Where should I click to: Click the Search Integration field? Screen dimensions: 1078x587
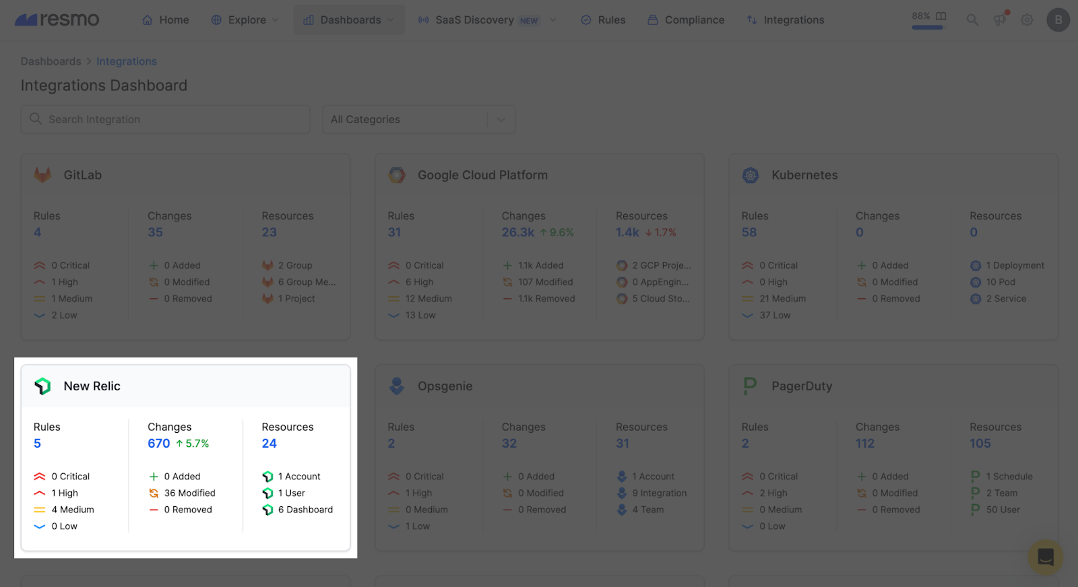[x=165, y=120]
